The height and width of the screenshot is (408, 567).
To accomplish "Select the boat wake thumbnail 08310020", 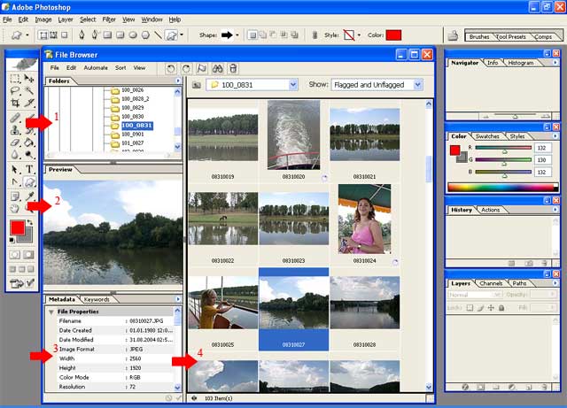I will [x=293, y=135].
